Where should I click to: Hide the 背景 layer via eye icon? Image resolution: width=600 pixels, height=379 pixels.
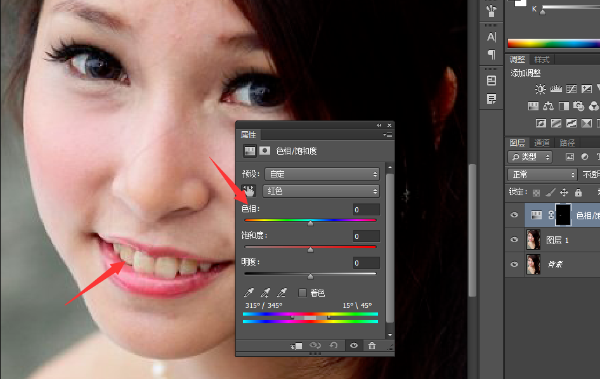pyautogui.click(x=514, y=264)
